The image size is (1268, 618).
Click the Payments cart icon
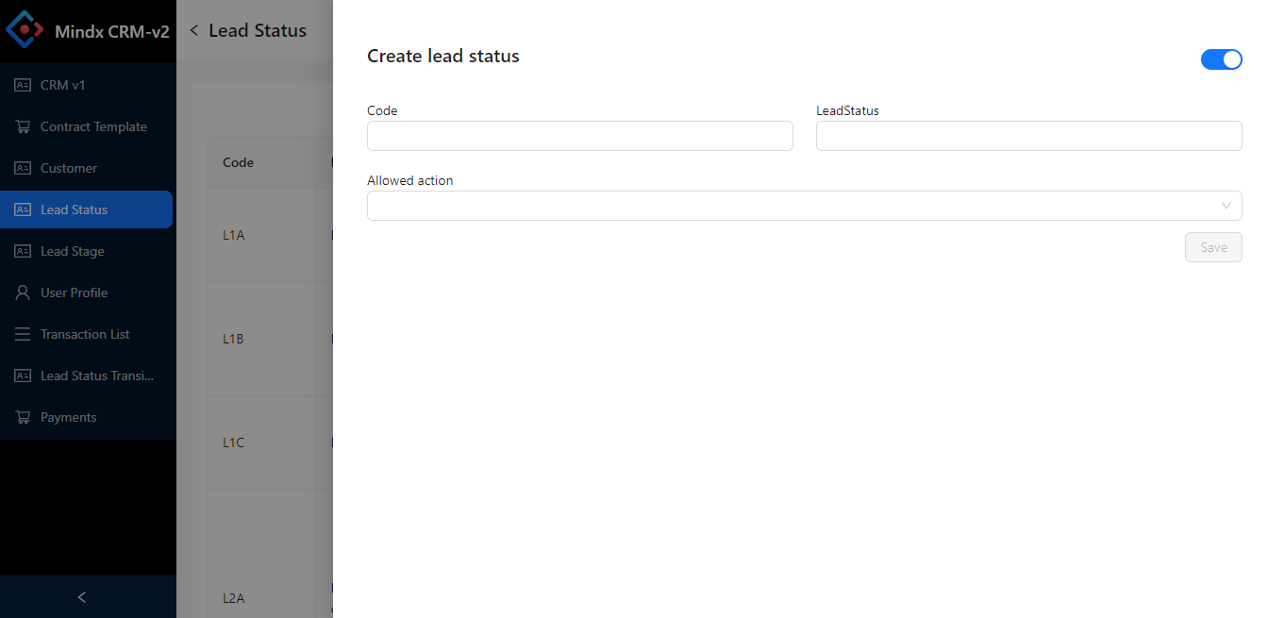pos(23,417)
